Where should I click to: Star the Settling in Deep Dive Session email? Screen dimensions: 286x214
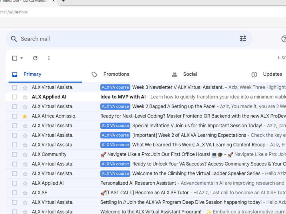(25, 203)
